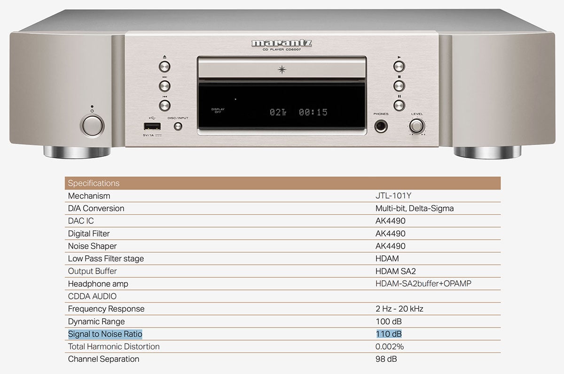The image size is (564, 374).
Task: Click the "Noise Shaper" row label
Action: [93, 246]
